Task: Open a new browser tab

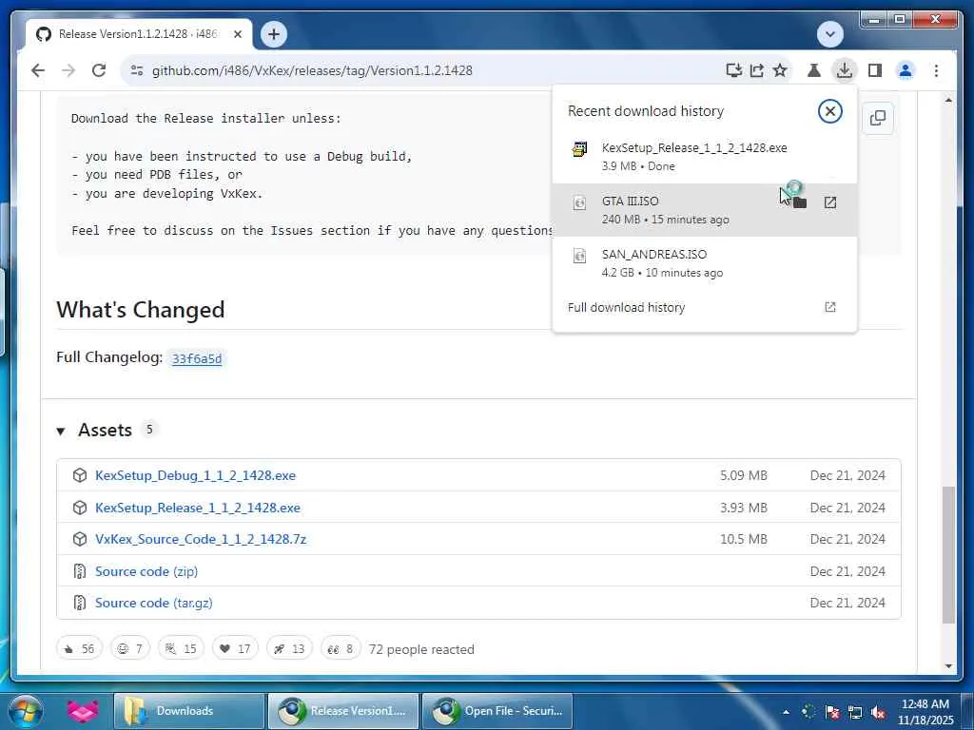Action: (x=274, y=34)
